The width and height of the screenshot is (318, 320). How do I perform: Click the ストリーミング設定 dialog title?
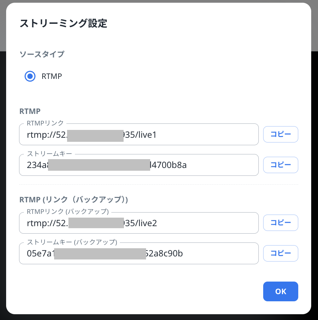63,23
